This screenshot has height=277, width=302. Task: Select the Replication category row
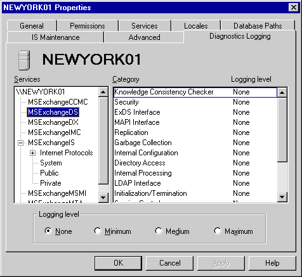pos(195,132)
